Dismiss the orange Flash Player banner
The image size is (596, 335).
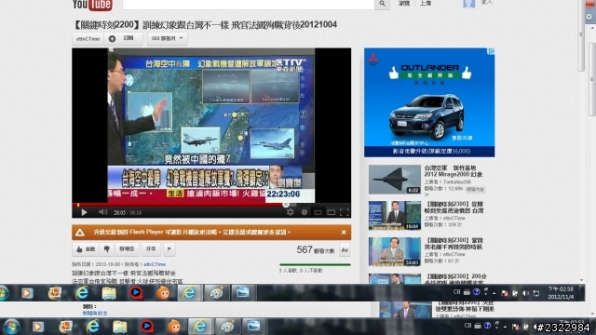tap(344, 232)
